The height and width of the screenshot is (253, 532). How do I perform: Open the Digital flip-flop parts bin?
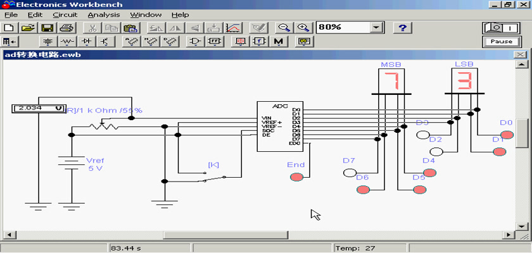tap(214, 42)
